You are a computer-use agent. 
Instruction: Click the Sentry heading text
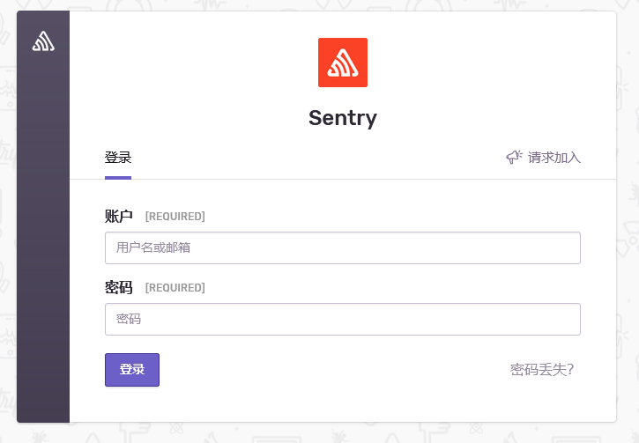click(343, 118)
